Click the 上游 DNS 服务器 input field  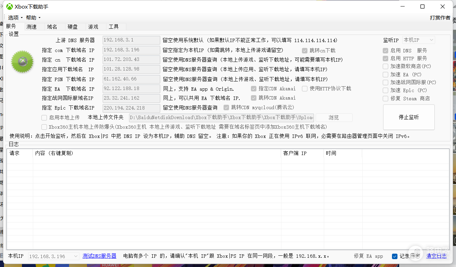coord(131,40)
